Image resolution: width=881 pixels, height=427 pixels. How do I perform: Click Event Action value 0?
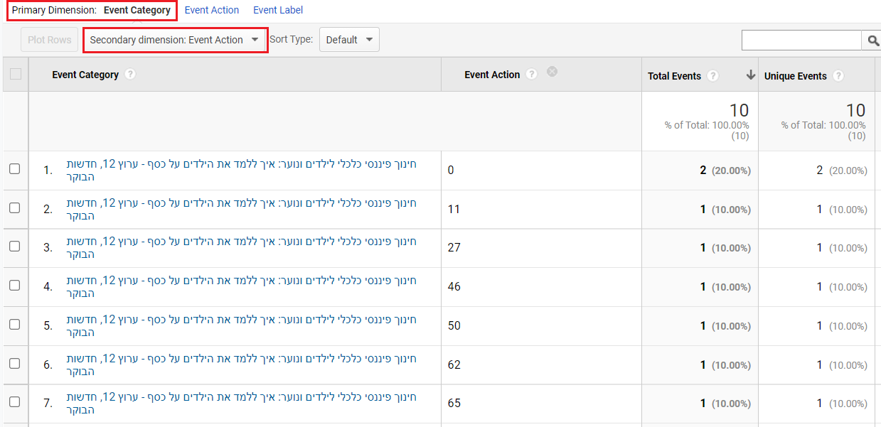point(451,171)
